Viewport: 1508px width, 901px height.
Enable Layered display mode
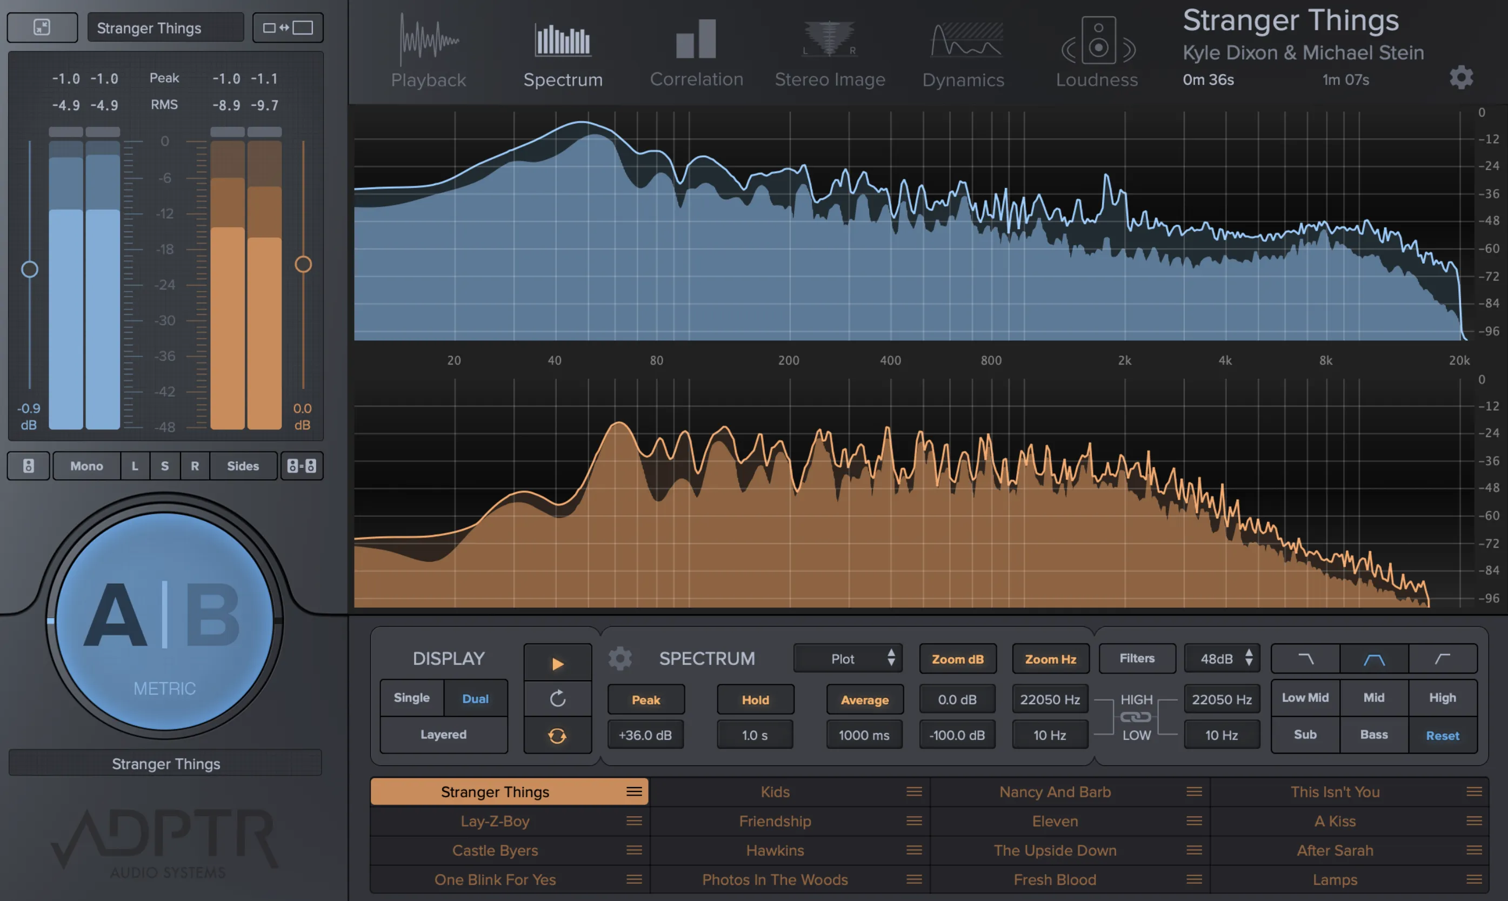(443, 735)
